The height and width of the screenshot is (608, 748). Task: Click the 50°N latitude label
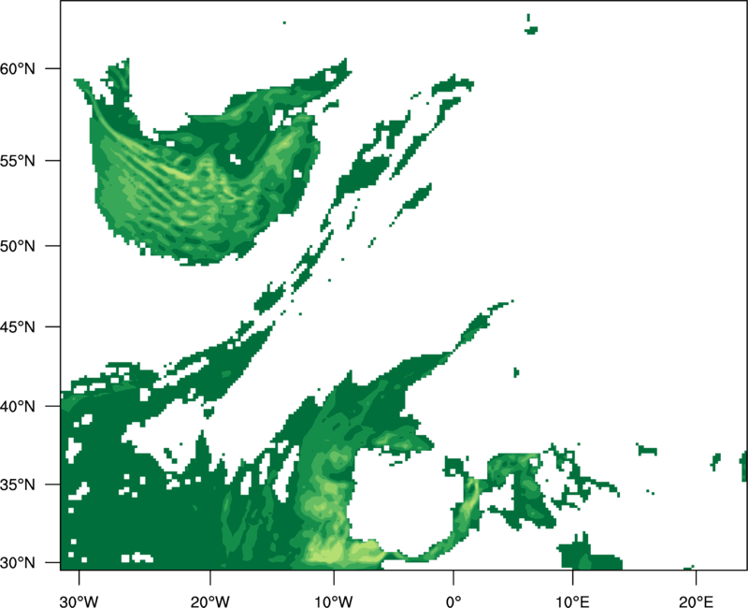coord(17,246)
